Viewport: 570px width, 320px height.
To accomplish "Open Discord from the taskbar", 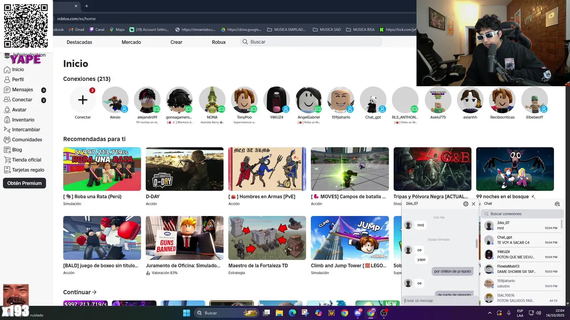I will click(358, 313).
